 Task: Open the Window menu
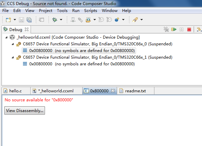coord(109,11)
